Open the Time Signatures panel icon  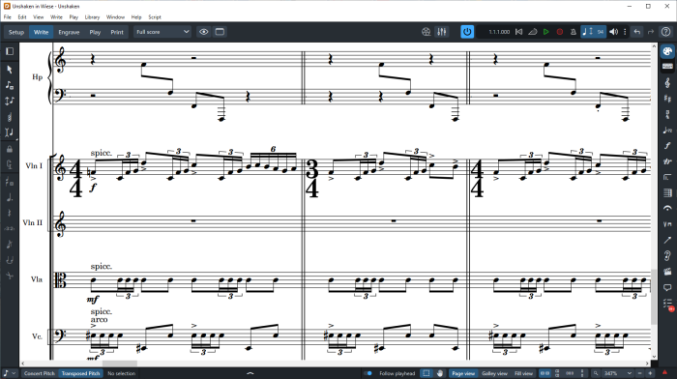pos(667,114)
